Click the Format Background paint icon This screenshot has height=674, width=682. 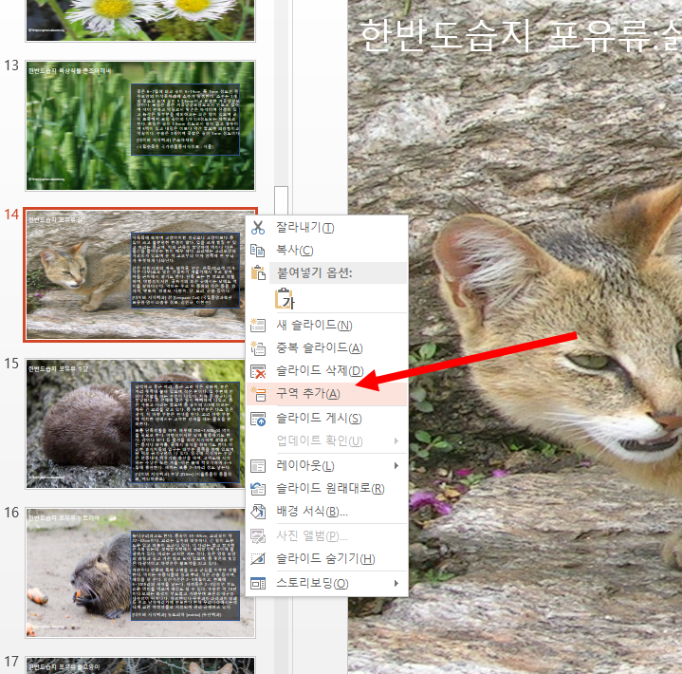tap(258, 512)
